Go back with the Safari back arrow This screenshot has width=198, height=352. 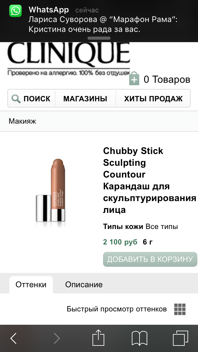pos(13,338)
